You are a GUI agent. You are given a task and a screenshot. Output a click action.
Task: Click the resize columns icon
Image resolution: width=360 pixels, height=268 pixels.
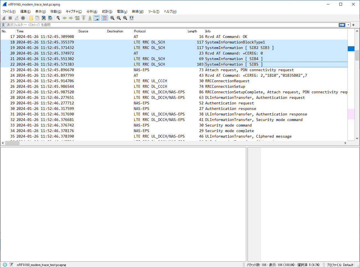132,18
